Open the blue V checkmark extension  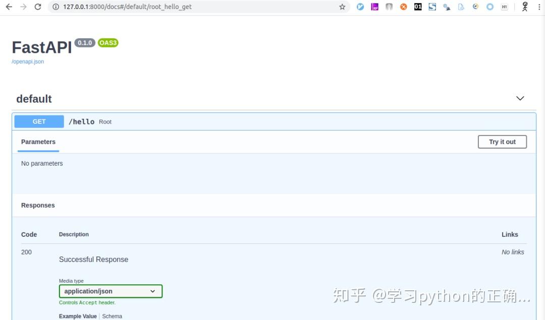coord(360,7)
